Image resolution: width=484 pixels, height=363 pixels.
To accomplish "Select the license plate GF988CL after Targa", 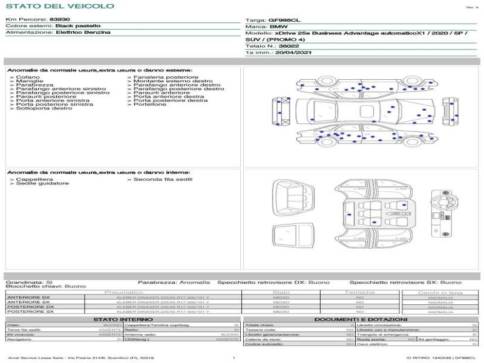I will coord(284,20).
